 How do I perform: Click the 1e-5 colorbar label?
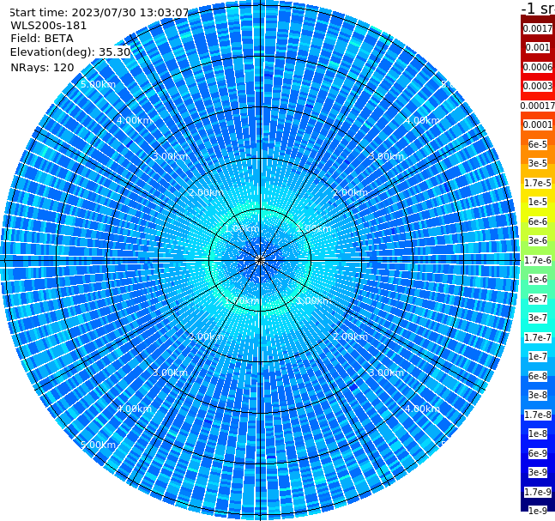click(538, 202)
